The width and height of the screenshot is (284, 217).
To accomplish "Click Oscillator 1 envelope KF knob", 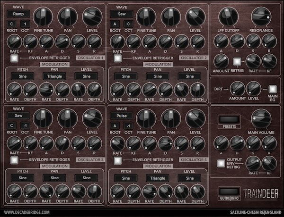I will click(x=30, y=42).
